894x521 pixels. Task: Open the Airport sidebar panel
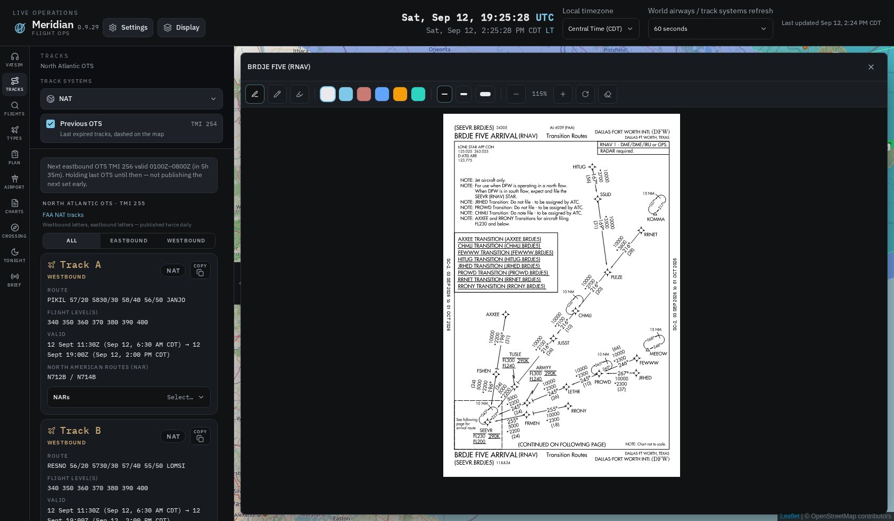[x=14, y=182]
